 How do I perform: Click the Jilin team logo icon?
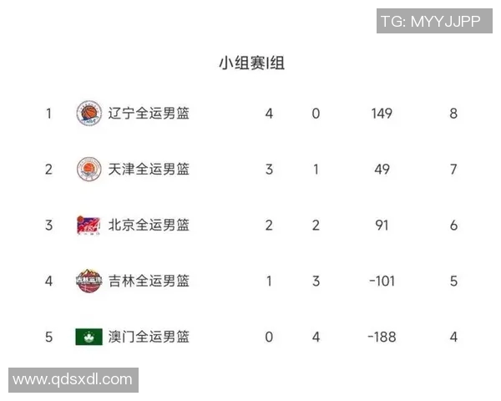(88, 281)
